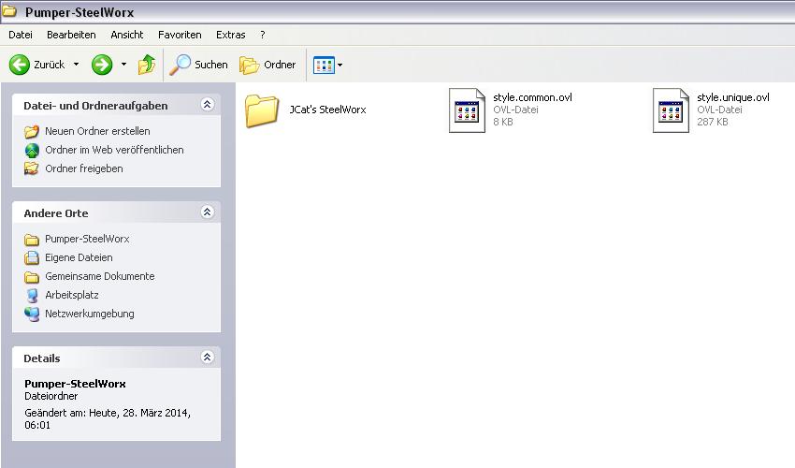The width and height of the screenshot is (795, 468).
Task: Click the Andere Orte header text
Action: click(x=56, y=213)
